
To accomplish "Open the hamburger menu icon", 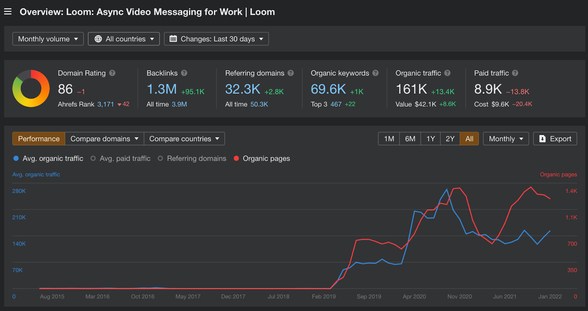I will pyautogui.click(x=8, y=12).
